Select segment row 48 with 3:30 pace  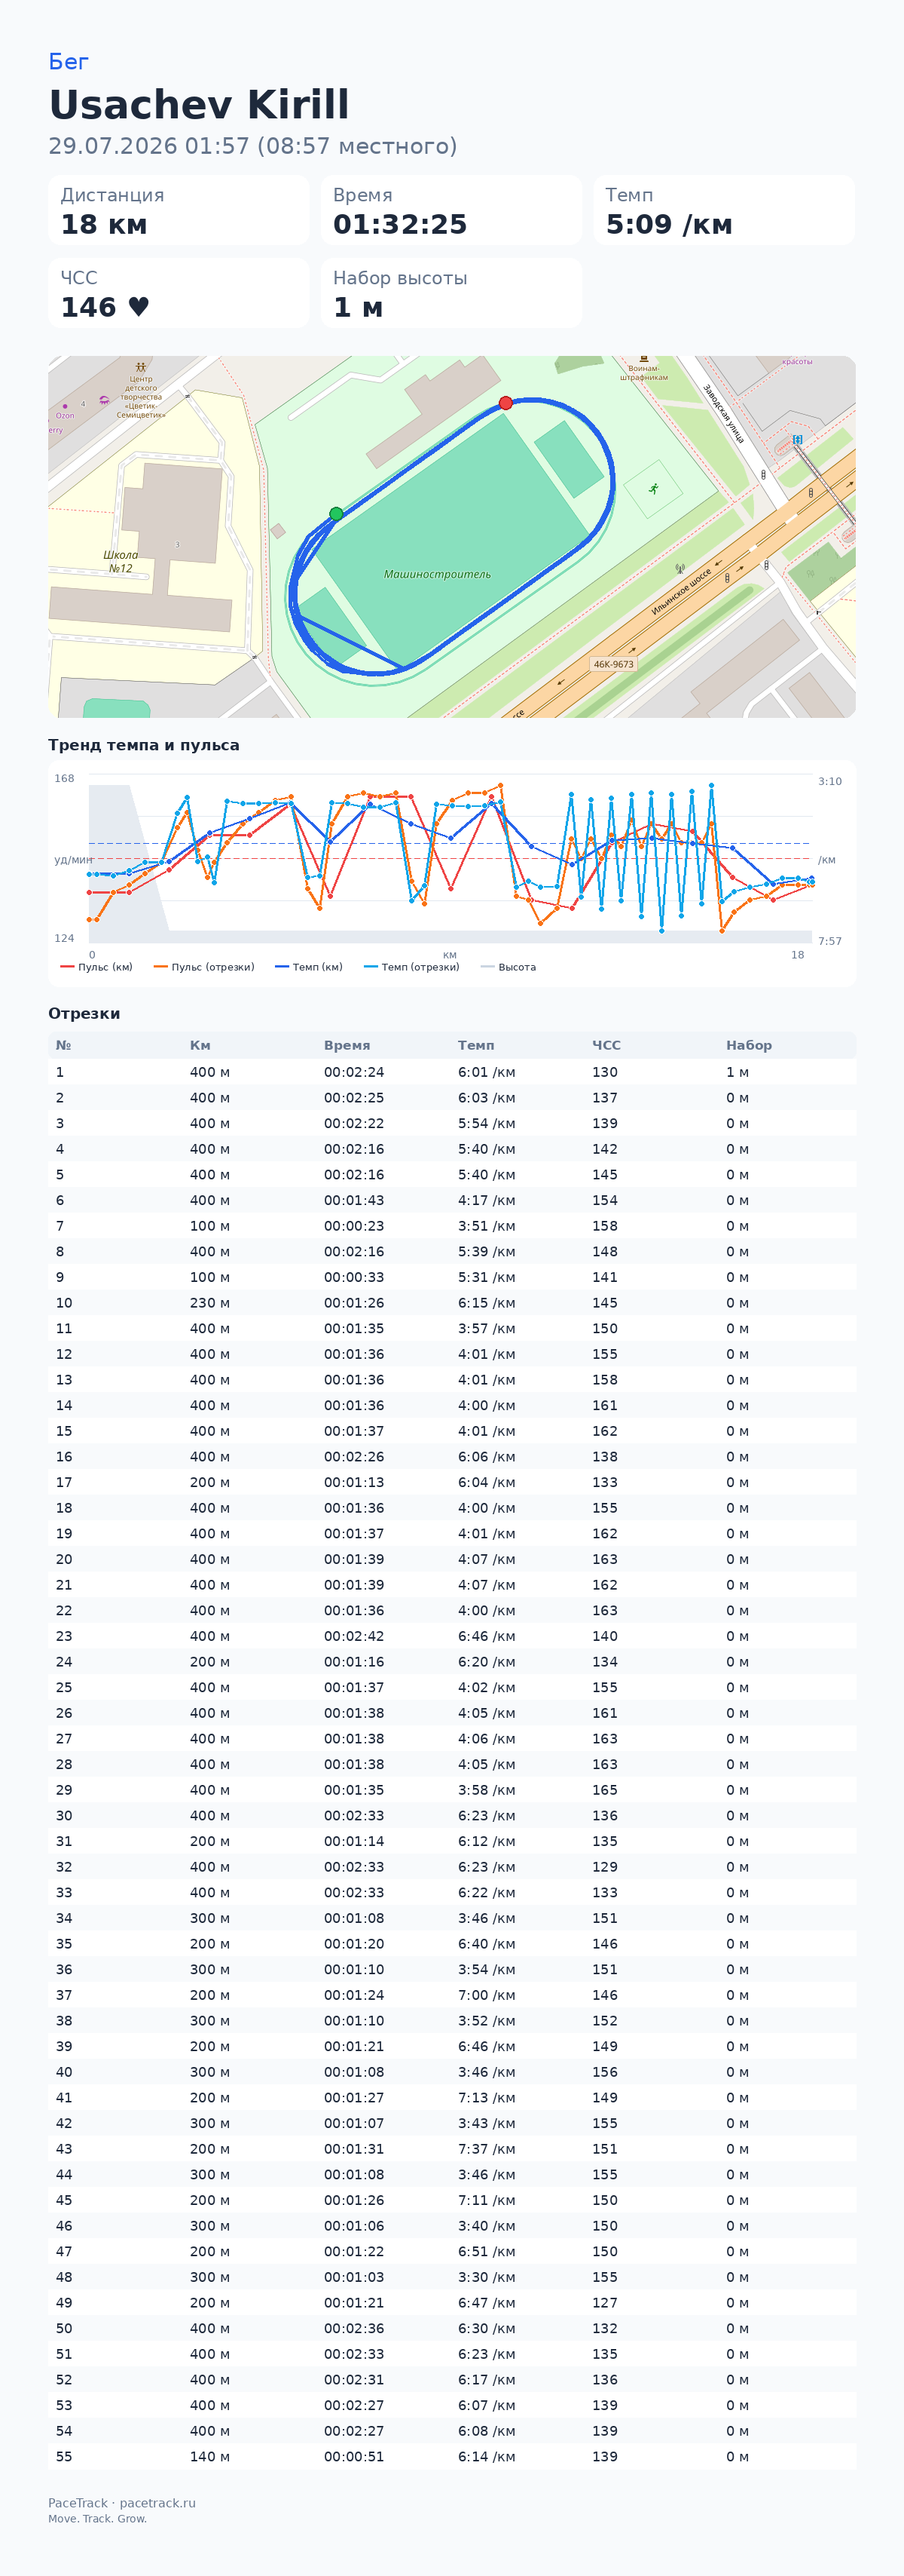coord(451,2276)
